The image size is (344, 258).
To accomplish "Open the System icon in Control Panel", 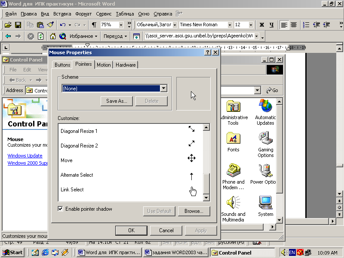I will [265, 206].
